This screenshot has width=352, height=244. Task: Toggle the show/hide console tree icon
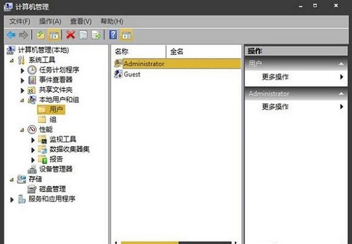pyautogui.click(x=54, y=35)
